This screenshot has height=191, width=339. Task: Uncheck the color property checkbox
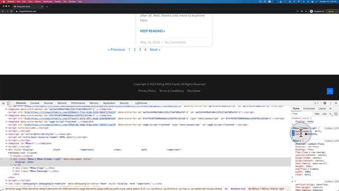[x=293, y=134]
